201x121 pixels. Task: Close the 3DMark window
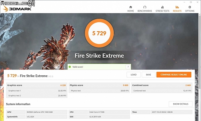[x=198, y=2]
